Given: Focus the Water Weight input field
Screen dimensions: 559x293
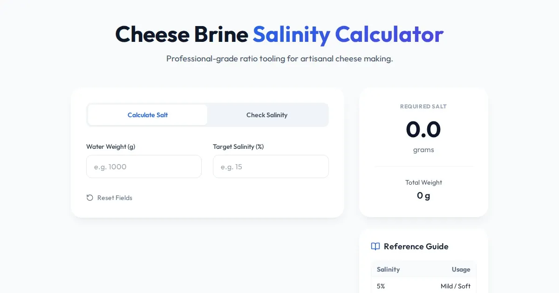Looking at the screenshot, I should coord(144,166).
